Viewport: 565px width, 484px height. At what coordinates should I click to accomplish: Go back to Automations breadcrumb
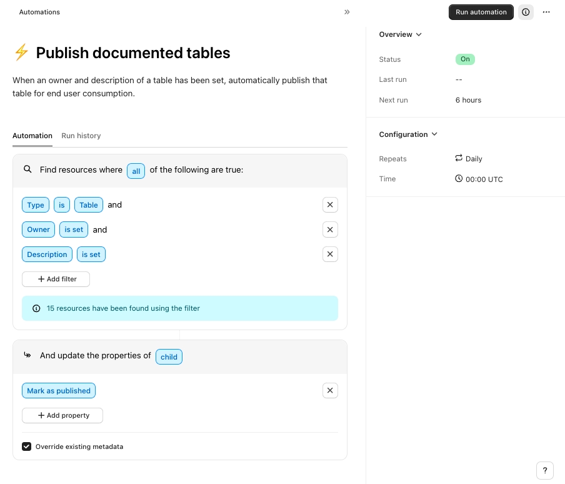point(39,12)
